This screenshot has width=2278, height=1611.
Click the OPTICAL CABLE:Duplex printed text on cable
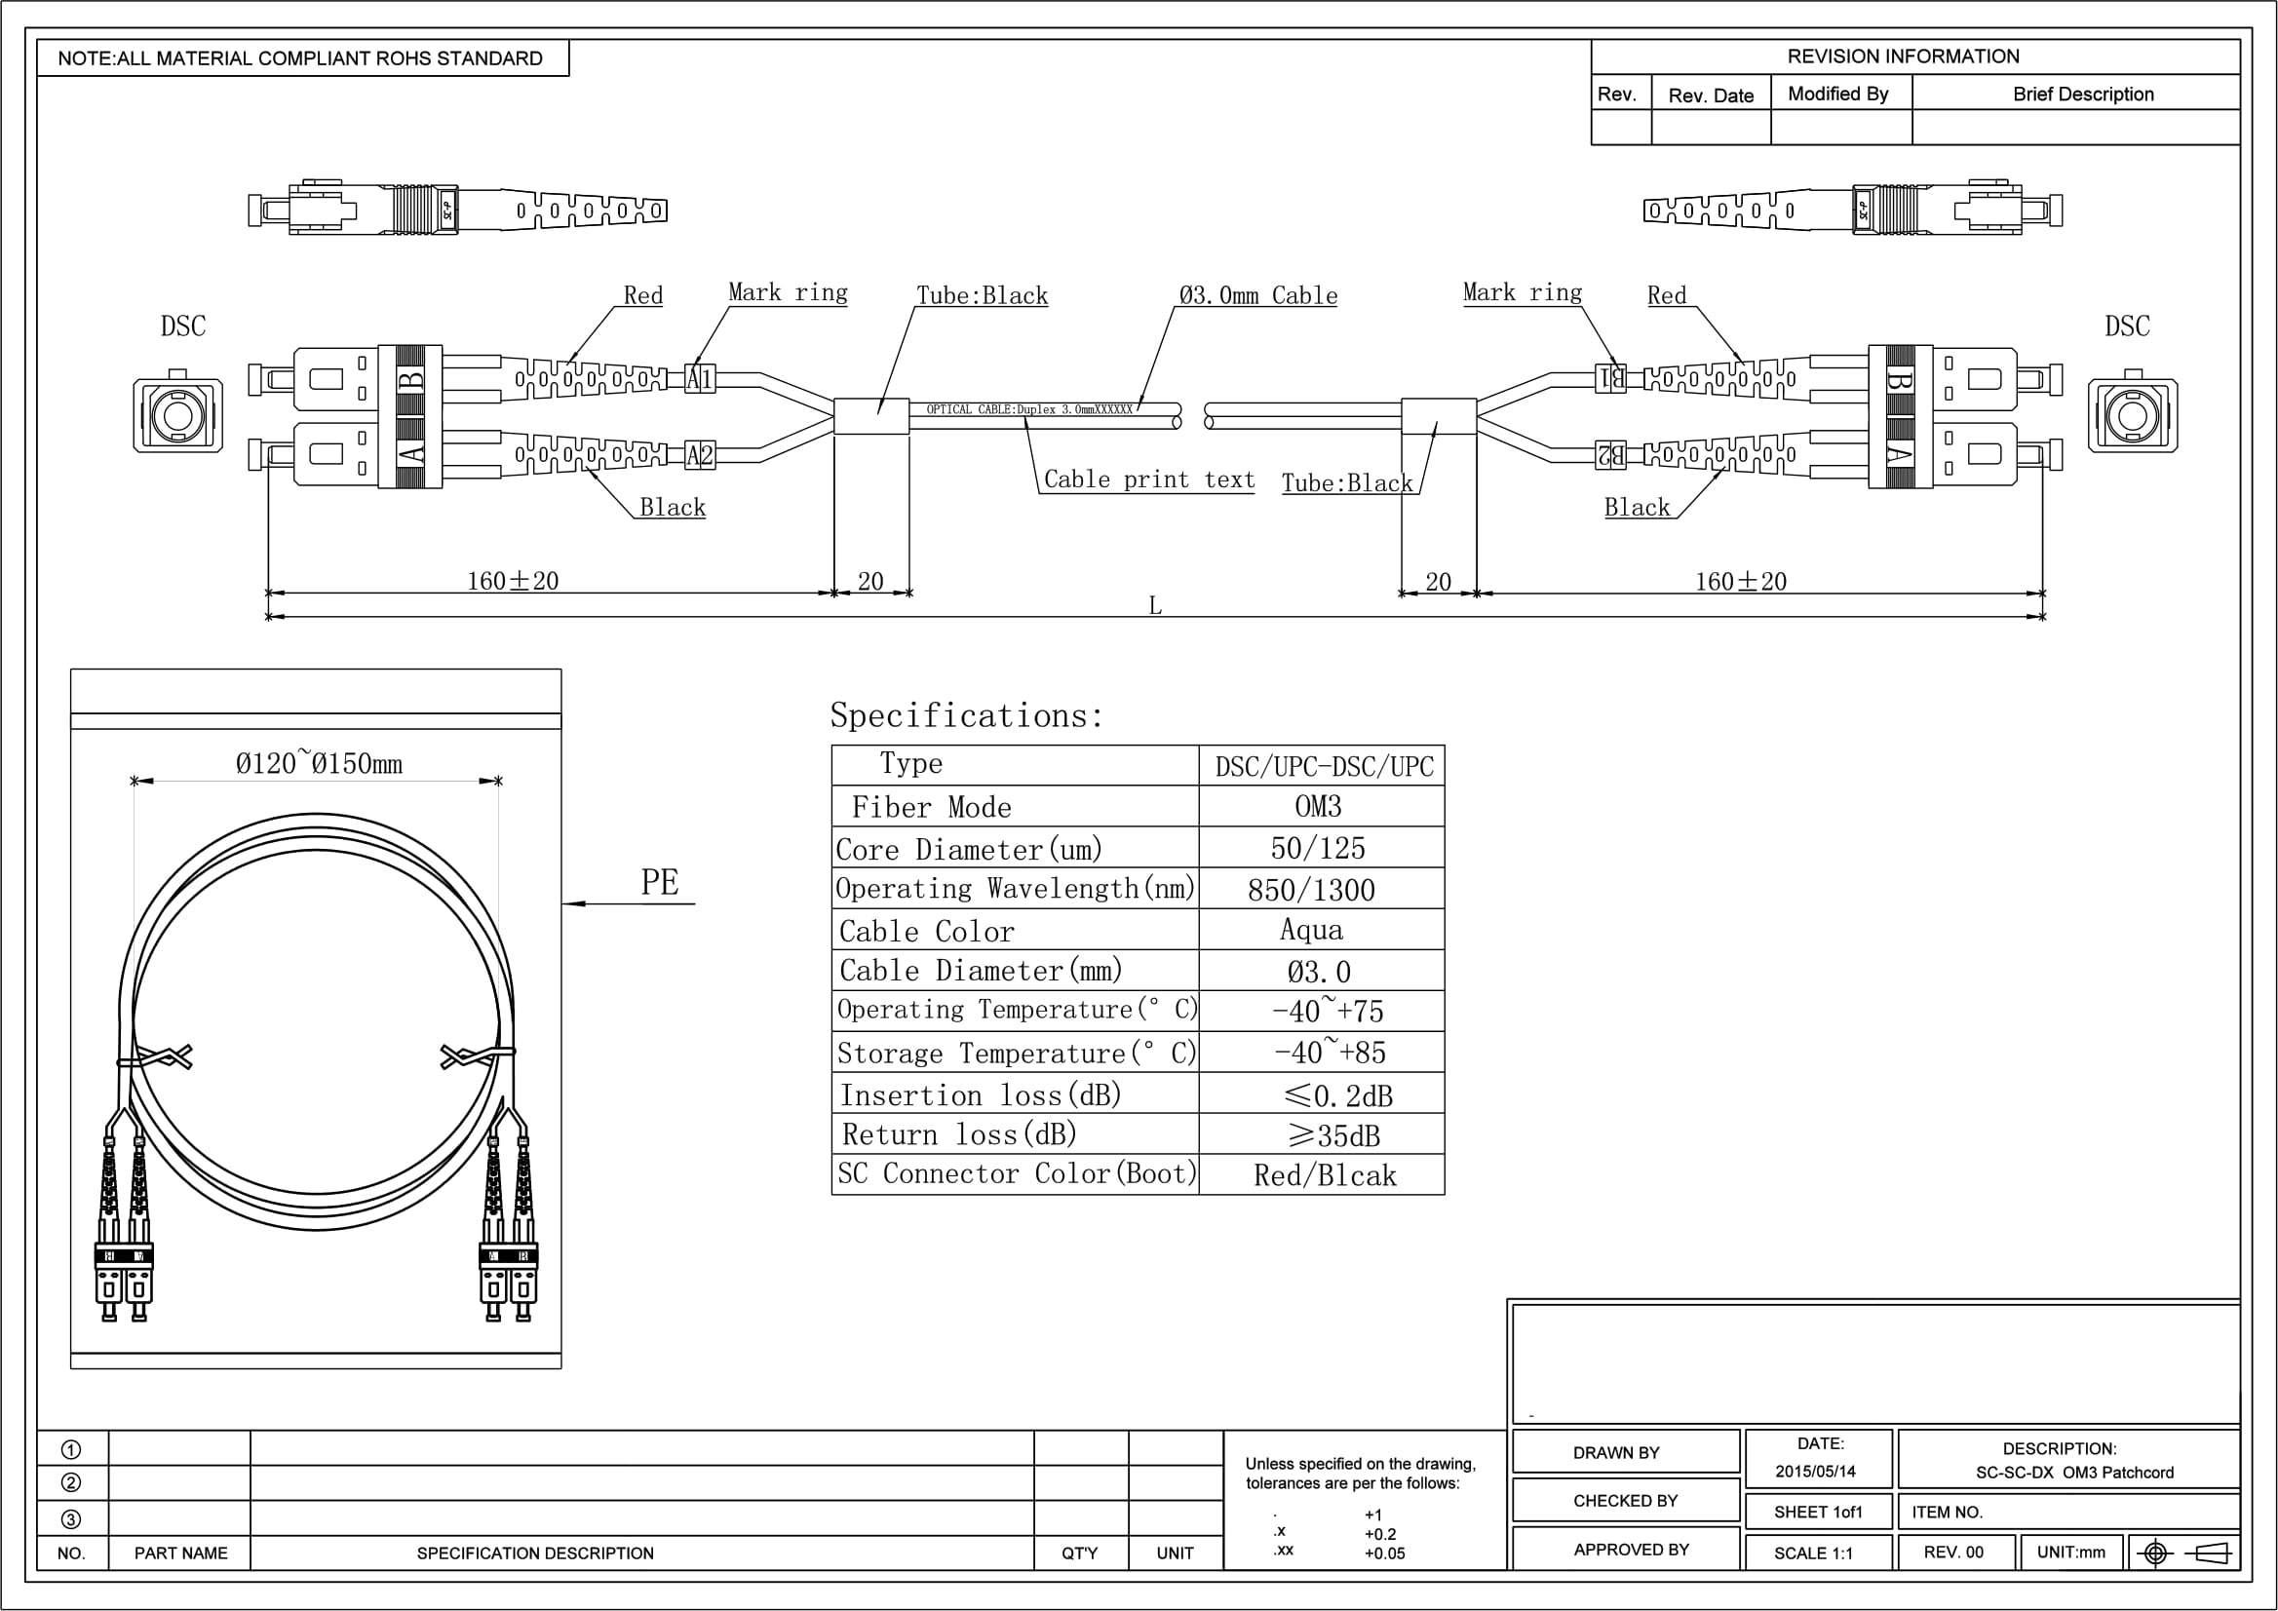click(1029, 409)
